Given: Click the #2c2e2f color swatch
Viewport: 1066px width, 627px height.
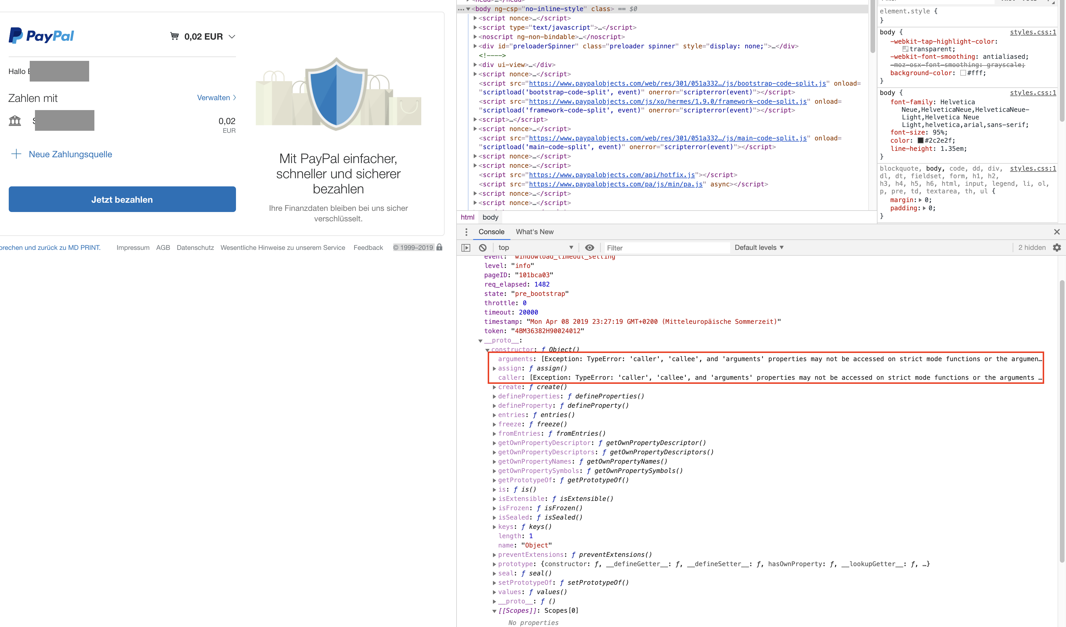Looking at the screenshot, I should point(921,140).
